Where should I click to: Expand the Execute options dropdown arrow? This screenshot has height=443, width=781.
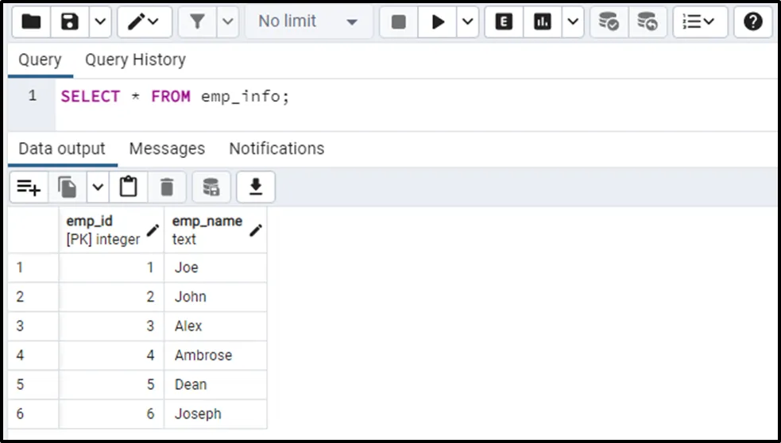(467, 21)
